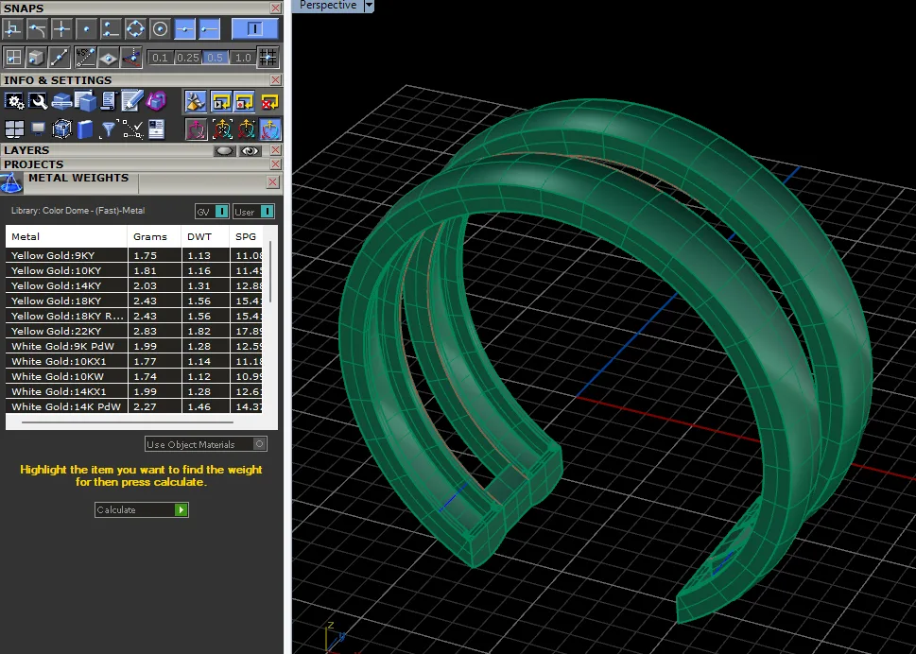Click the purple shape with cube icon

click(x=156, y=102)
